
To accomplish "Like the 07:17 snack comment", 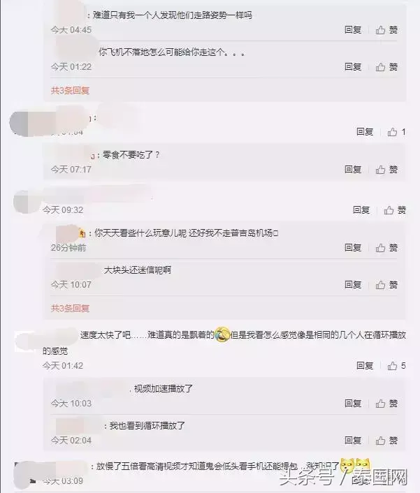I will [x=386, y=170].
